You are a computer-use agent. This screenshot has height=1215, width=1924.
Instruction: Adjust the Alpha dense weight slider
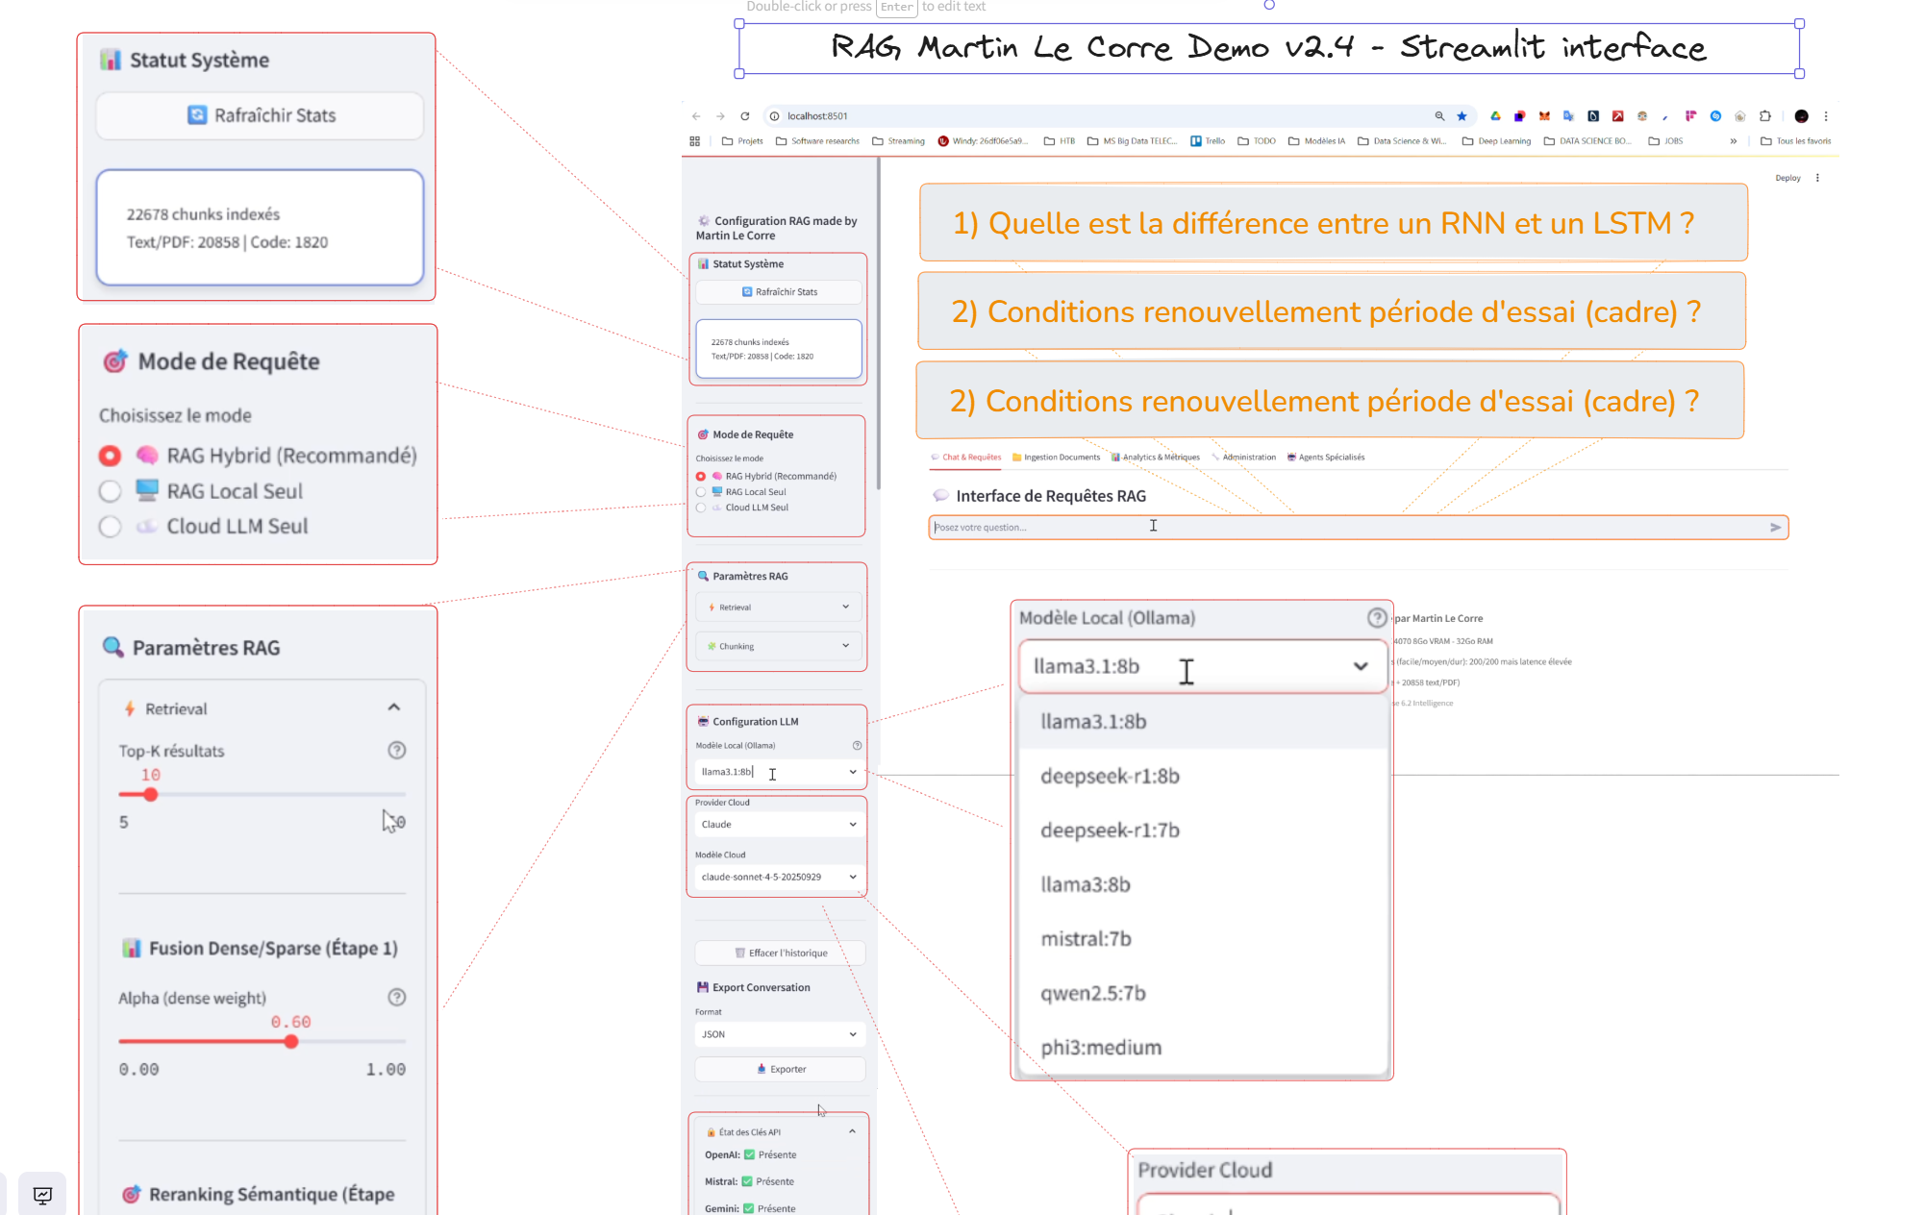[x=290, y=1041]
